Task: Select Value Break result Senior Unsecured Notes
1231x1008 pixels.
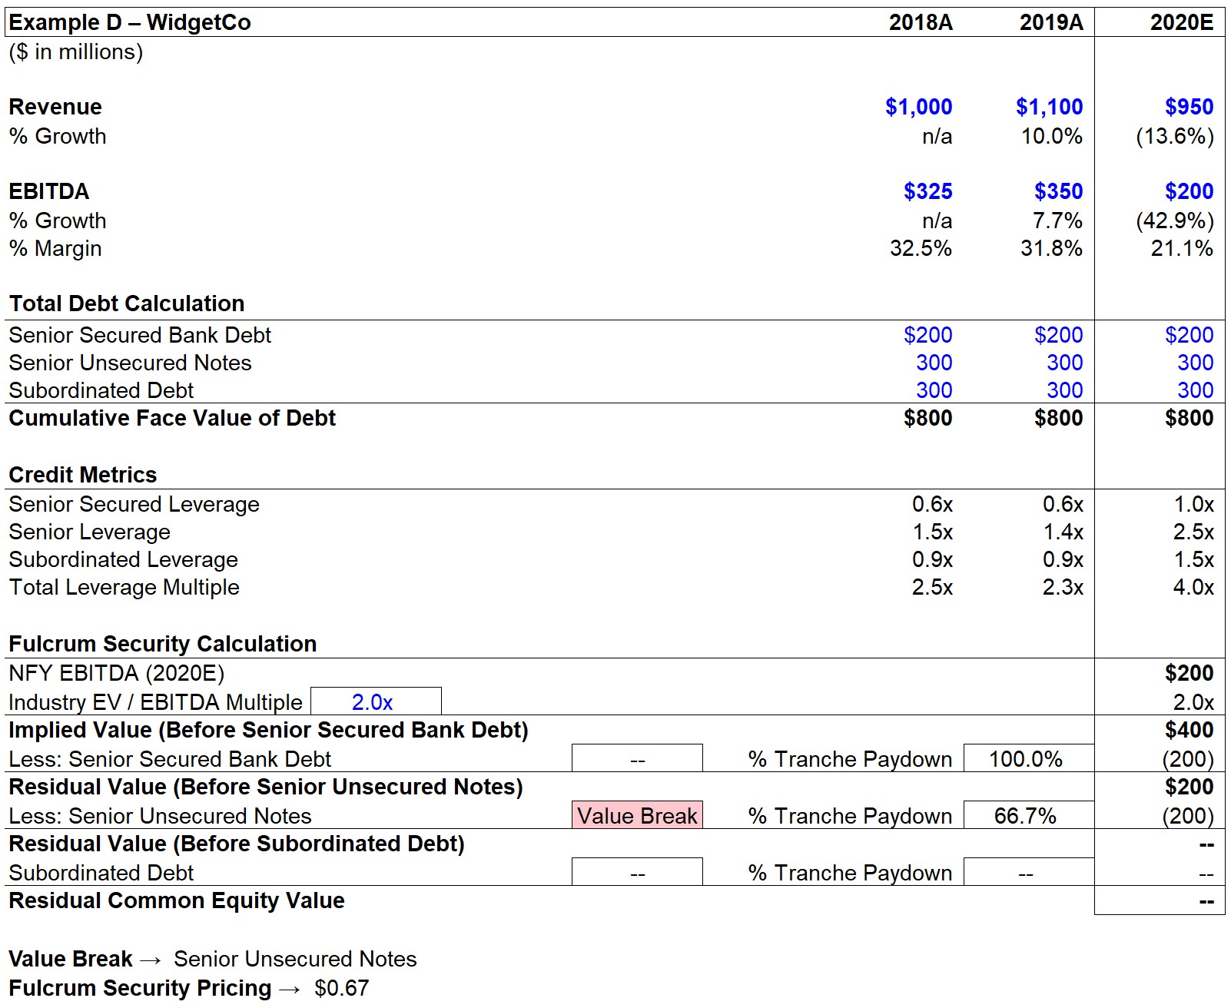Action: [x=295, y=959]
